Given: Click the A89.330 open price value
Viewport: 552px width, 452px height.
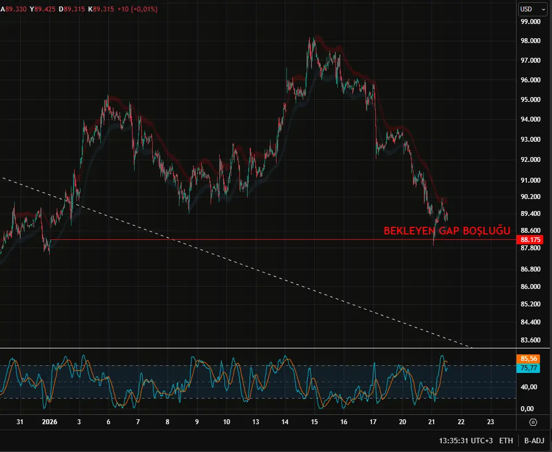Looking at the screenshot, I should pos(16,9).
